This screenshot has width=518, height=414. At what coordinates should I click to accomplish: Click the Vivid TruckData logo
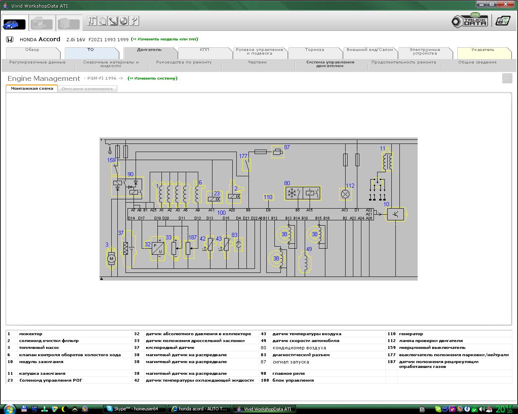pyautogui.click(x=470, y=21)
